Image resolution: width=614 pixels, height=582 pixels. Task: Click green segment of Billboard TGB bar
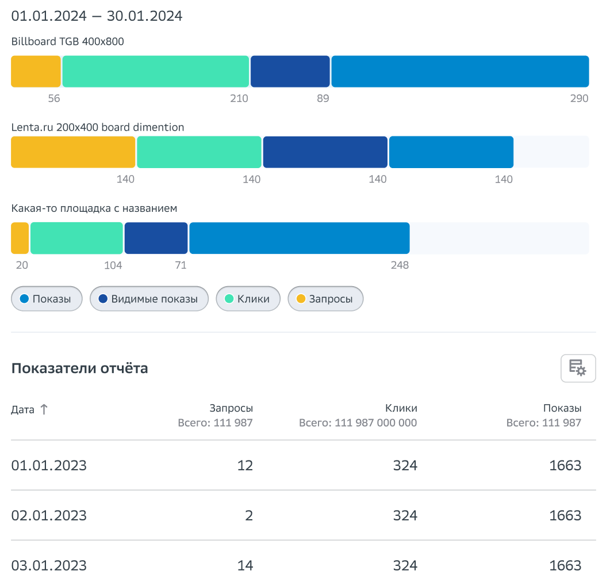tap(155, 71)
